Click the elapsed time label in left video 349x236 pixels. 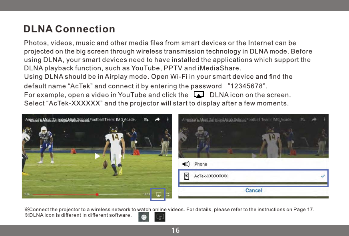[x=27, y=194]
